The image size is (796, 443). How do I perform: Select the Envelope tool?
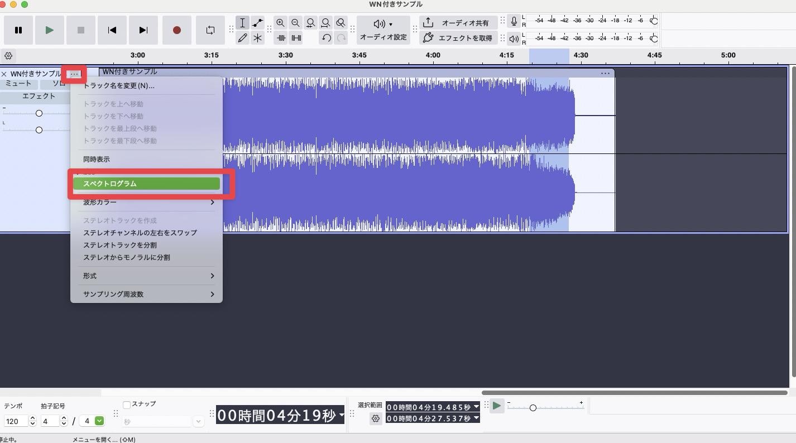click(x=257, y=23)
